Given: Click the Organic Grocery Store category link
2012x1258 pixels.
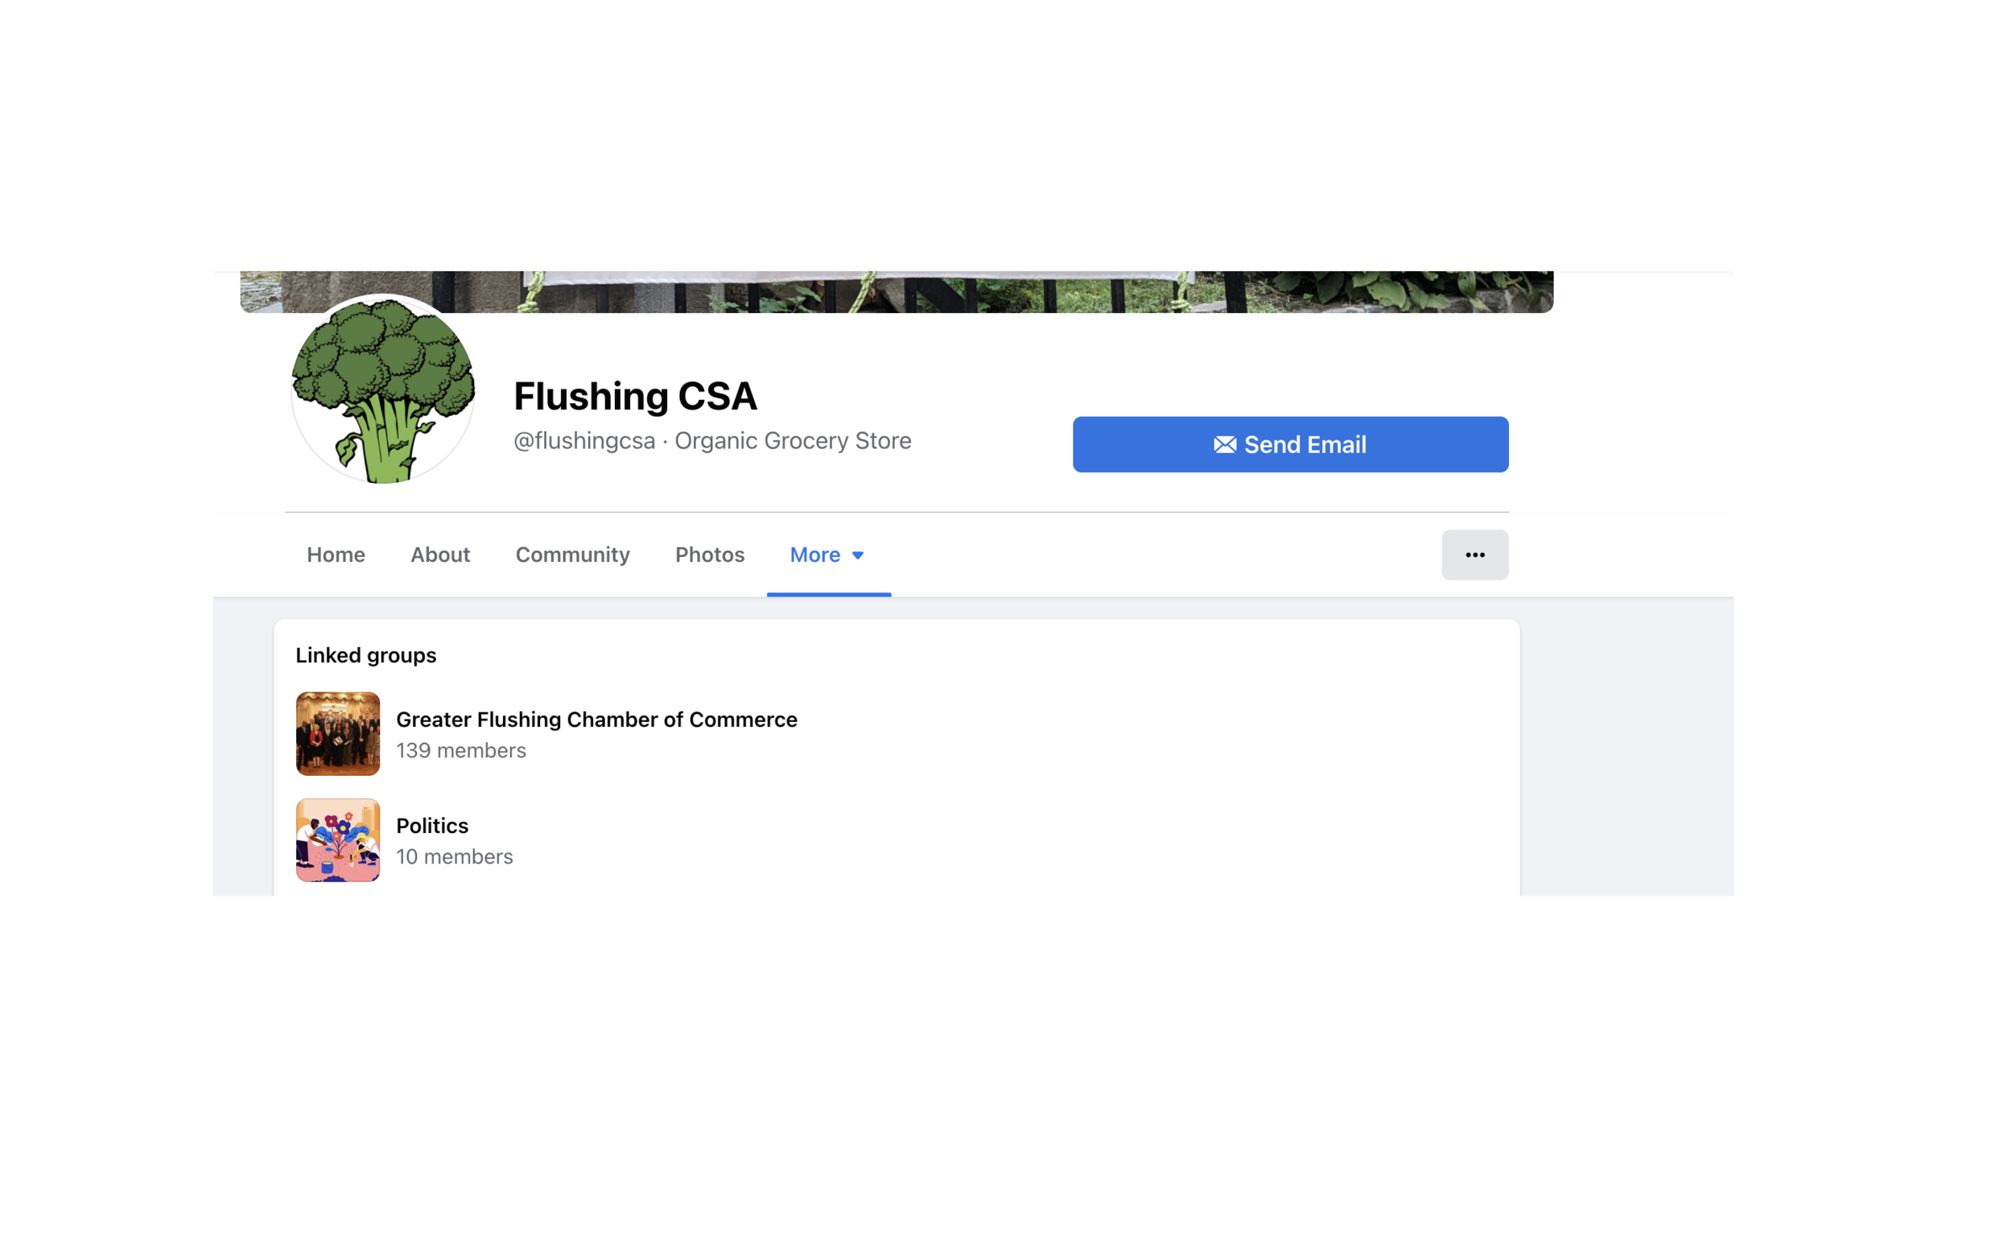Looking at the screenshot, I should pyautogui.click(x=793, y=441).
